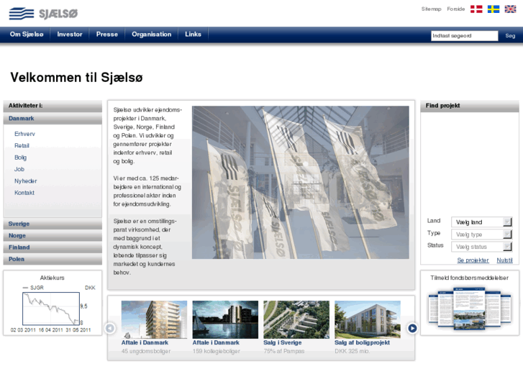Expand the Norge section
This screenshot has height=392, width=523.
53,235
